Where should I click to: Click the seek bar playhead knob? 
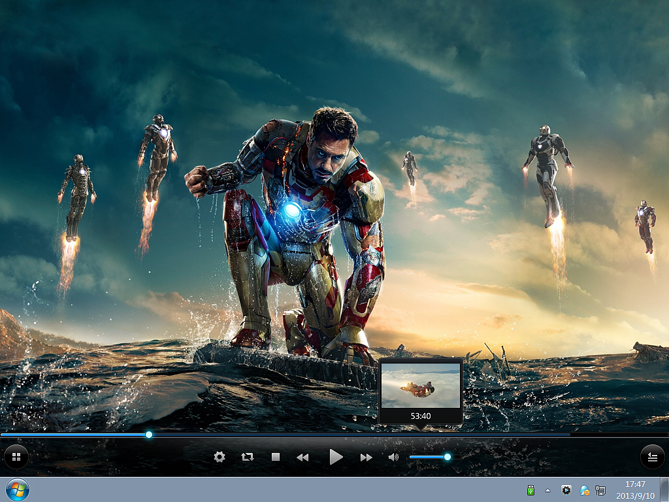coord(148,435)
